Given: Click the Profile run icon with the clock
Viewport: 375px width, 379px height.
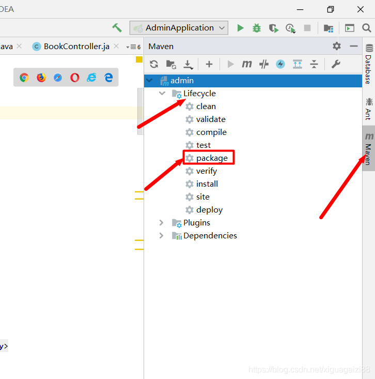Looking at the screenshot, I should (x=290, y=28).
